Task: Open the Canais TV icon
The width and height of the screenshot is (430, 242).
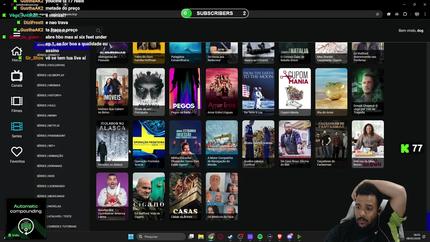Action: (x=17, y=76)
